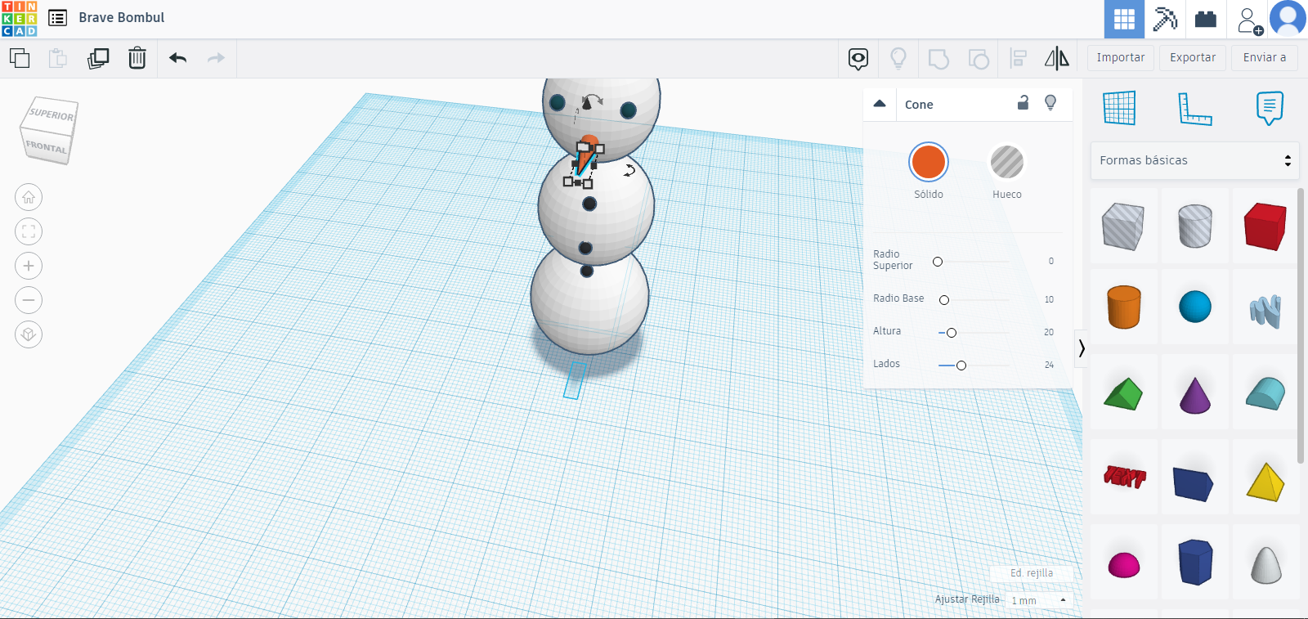The image size is (1308, 619).
Task: Click the SUPERIOR face of view cube
Action: [52, 114]
